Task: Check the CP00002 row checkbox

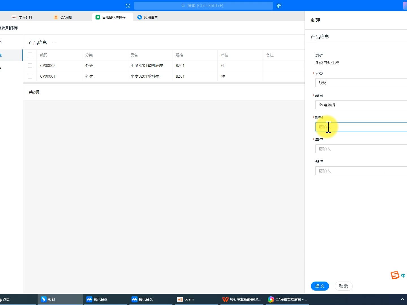Action: pyautogui.click(x=30, y=66)
